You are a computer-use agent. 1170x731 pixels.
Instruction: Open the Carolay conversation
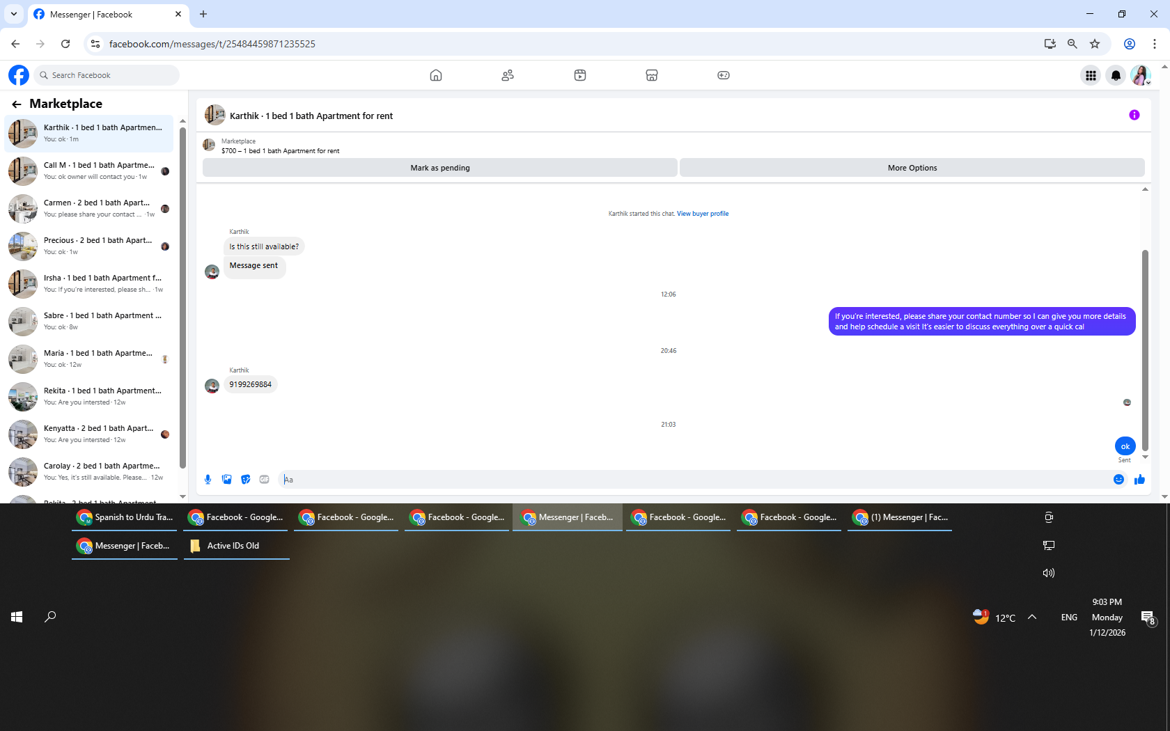pos(89,471)
